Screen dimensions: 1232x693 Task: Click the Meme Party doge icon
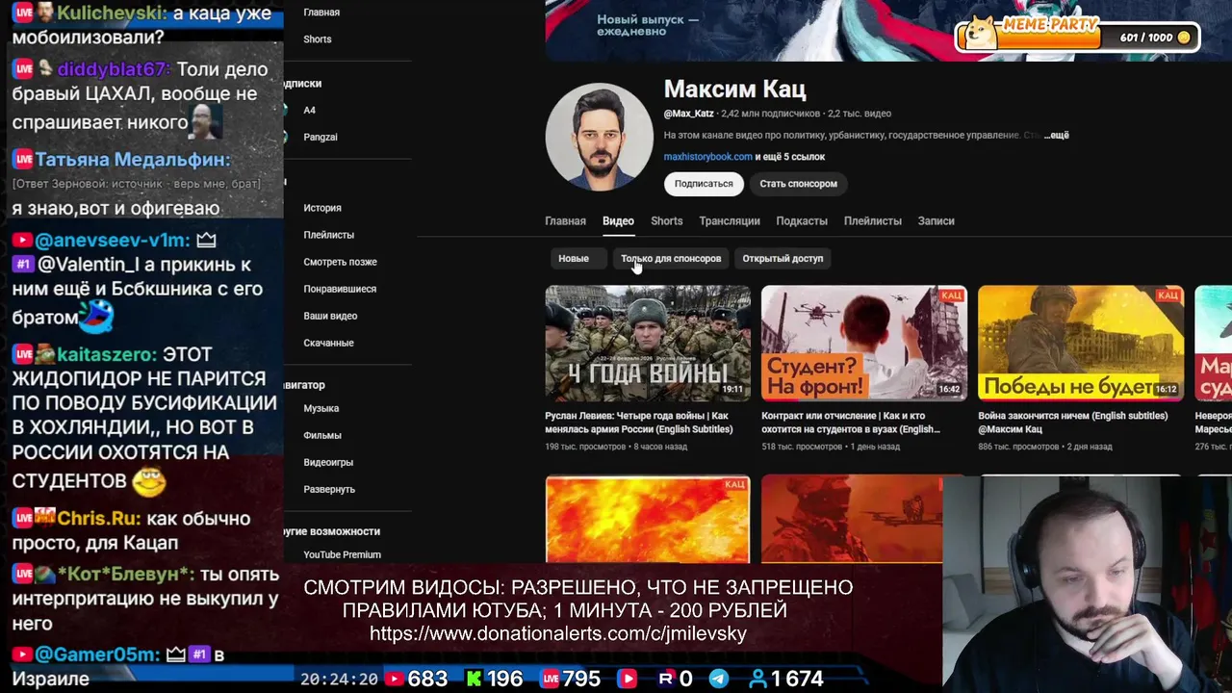pos(982,33)
